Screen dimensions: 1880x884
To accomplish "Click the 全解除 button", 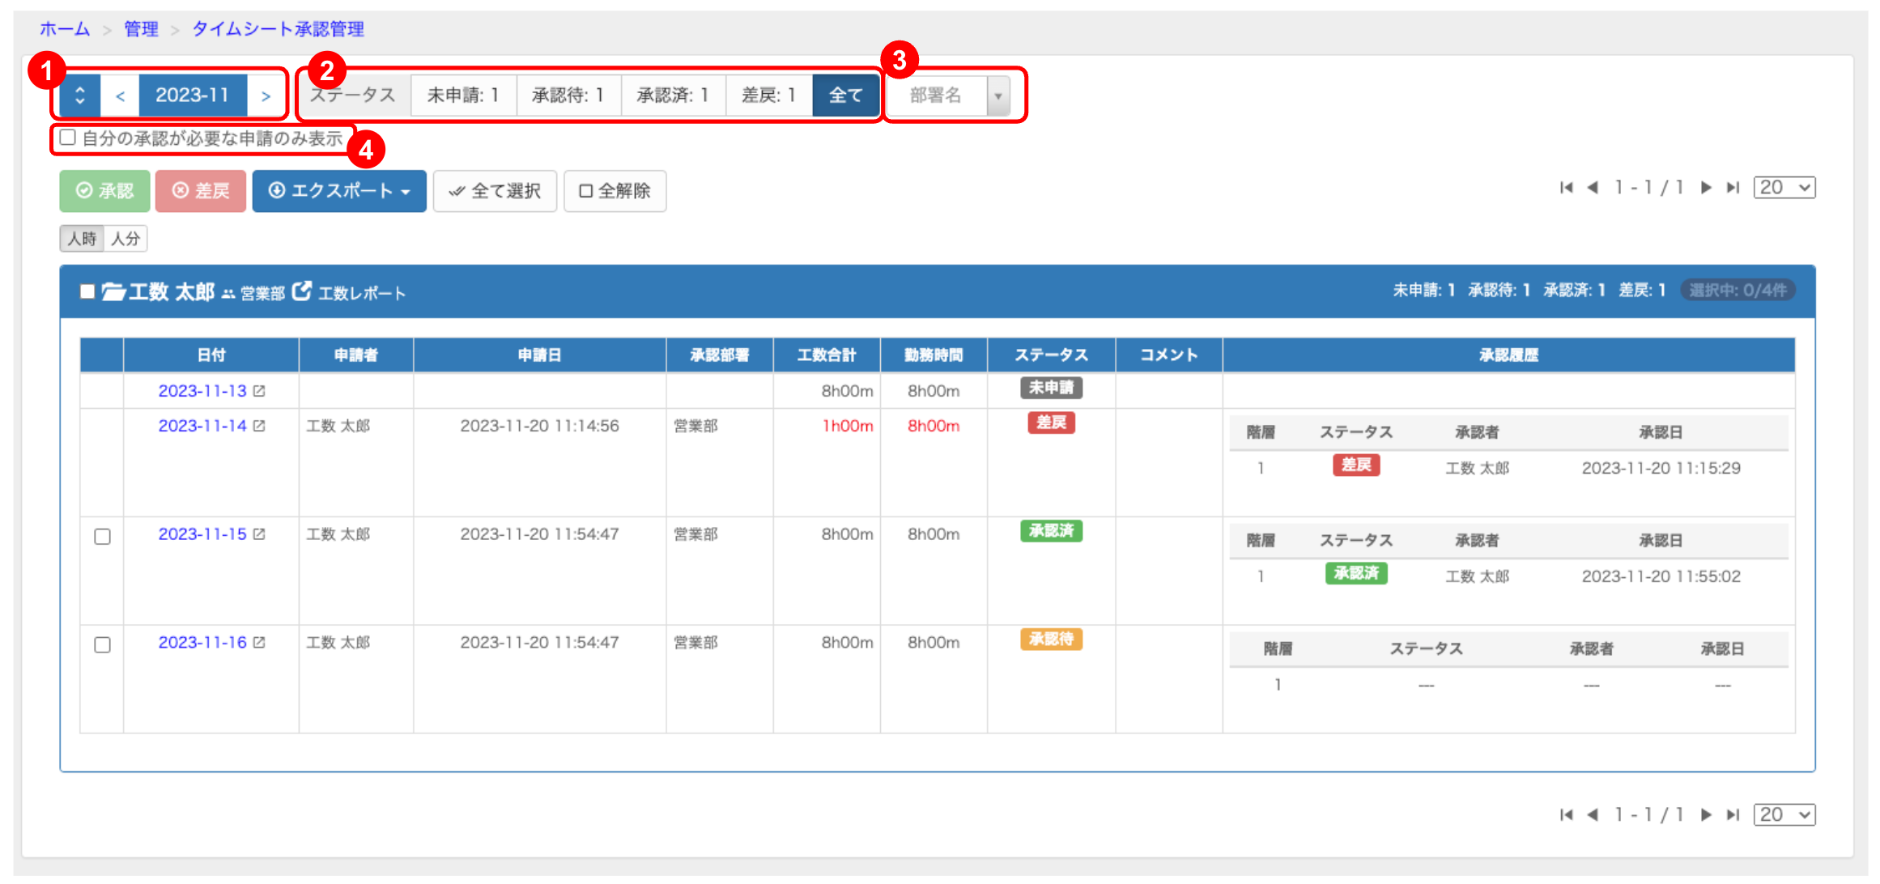I will tap(615, 191).
